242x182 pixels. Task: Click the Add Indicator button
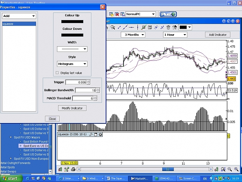(x=218, y=35)
